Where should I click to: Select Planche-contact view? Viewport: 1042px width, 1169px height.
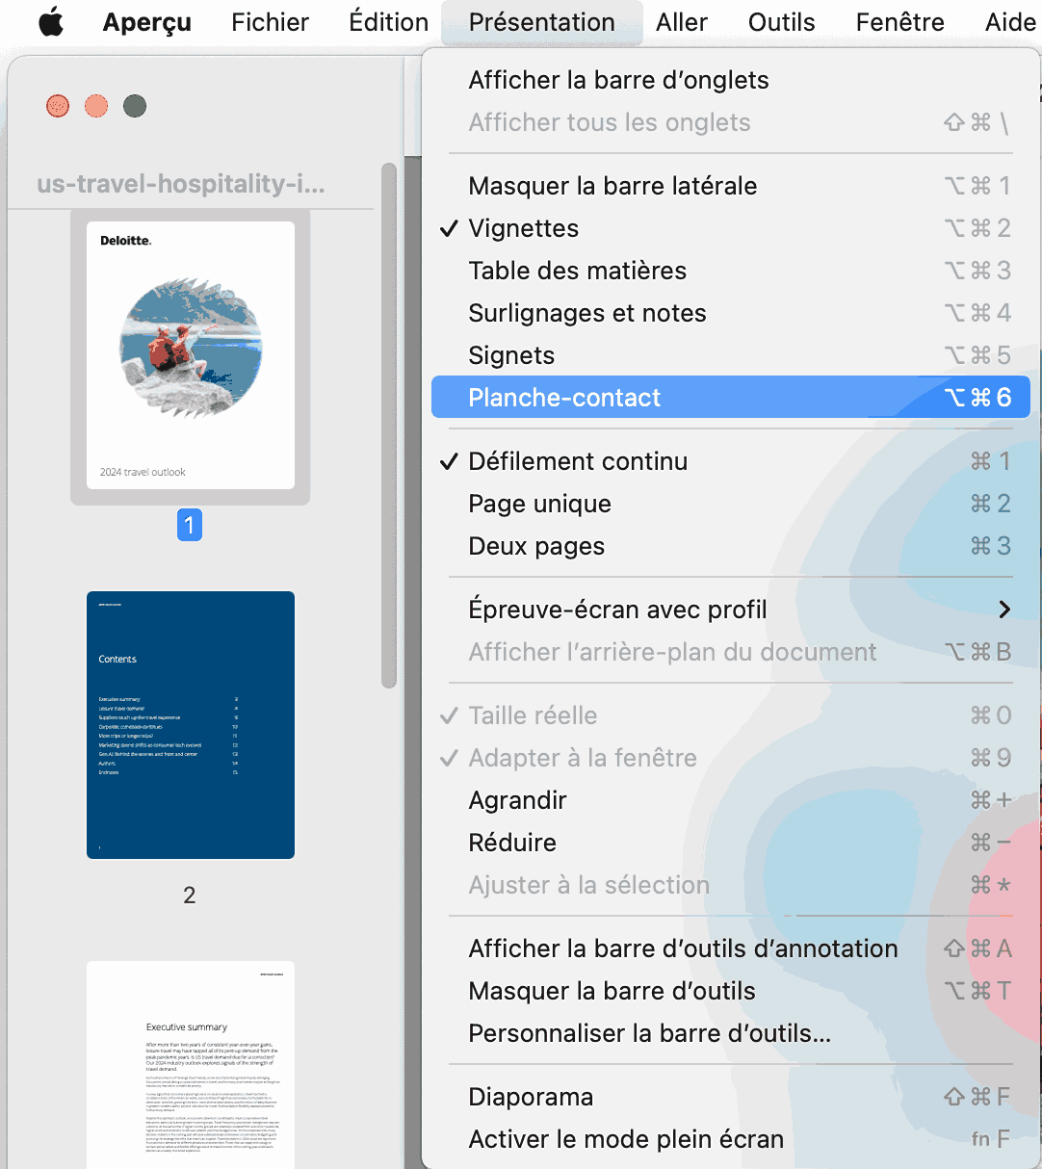click(731, 397)
